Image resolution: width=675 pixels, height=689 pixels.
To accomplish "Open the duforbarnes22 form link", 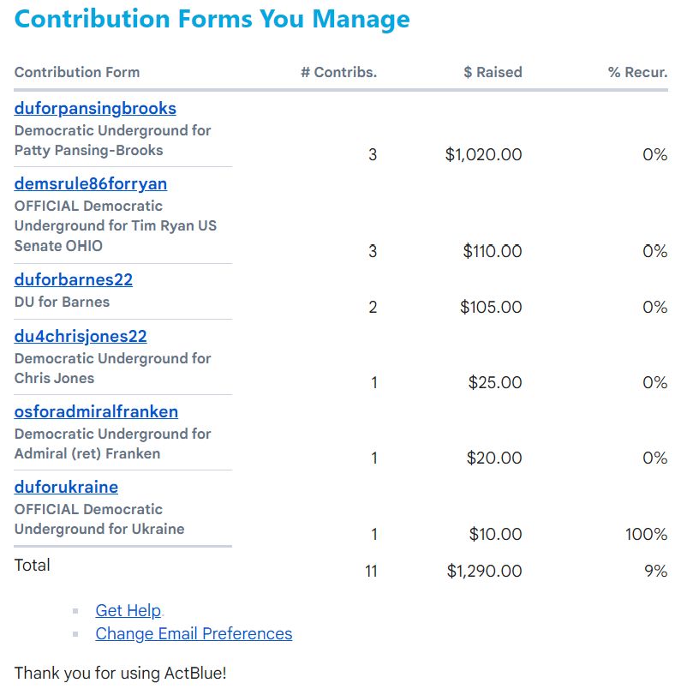I will point(74,280).
